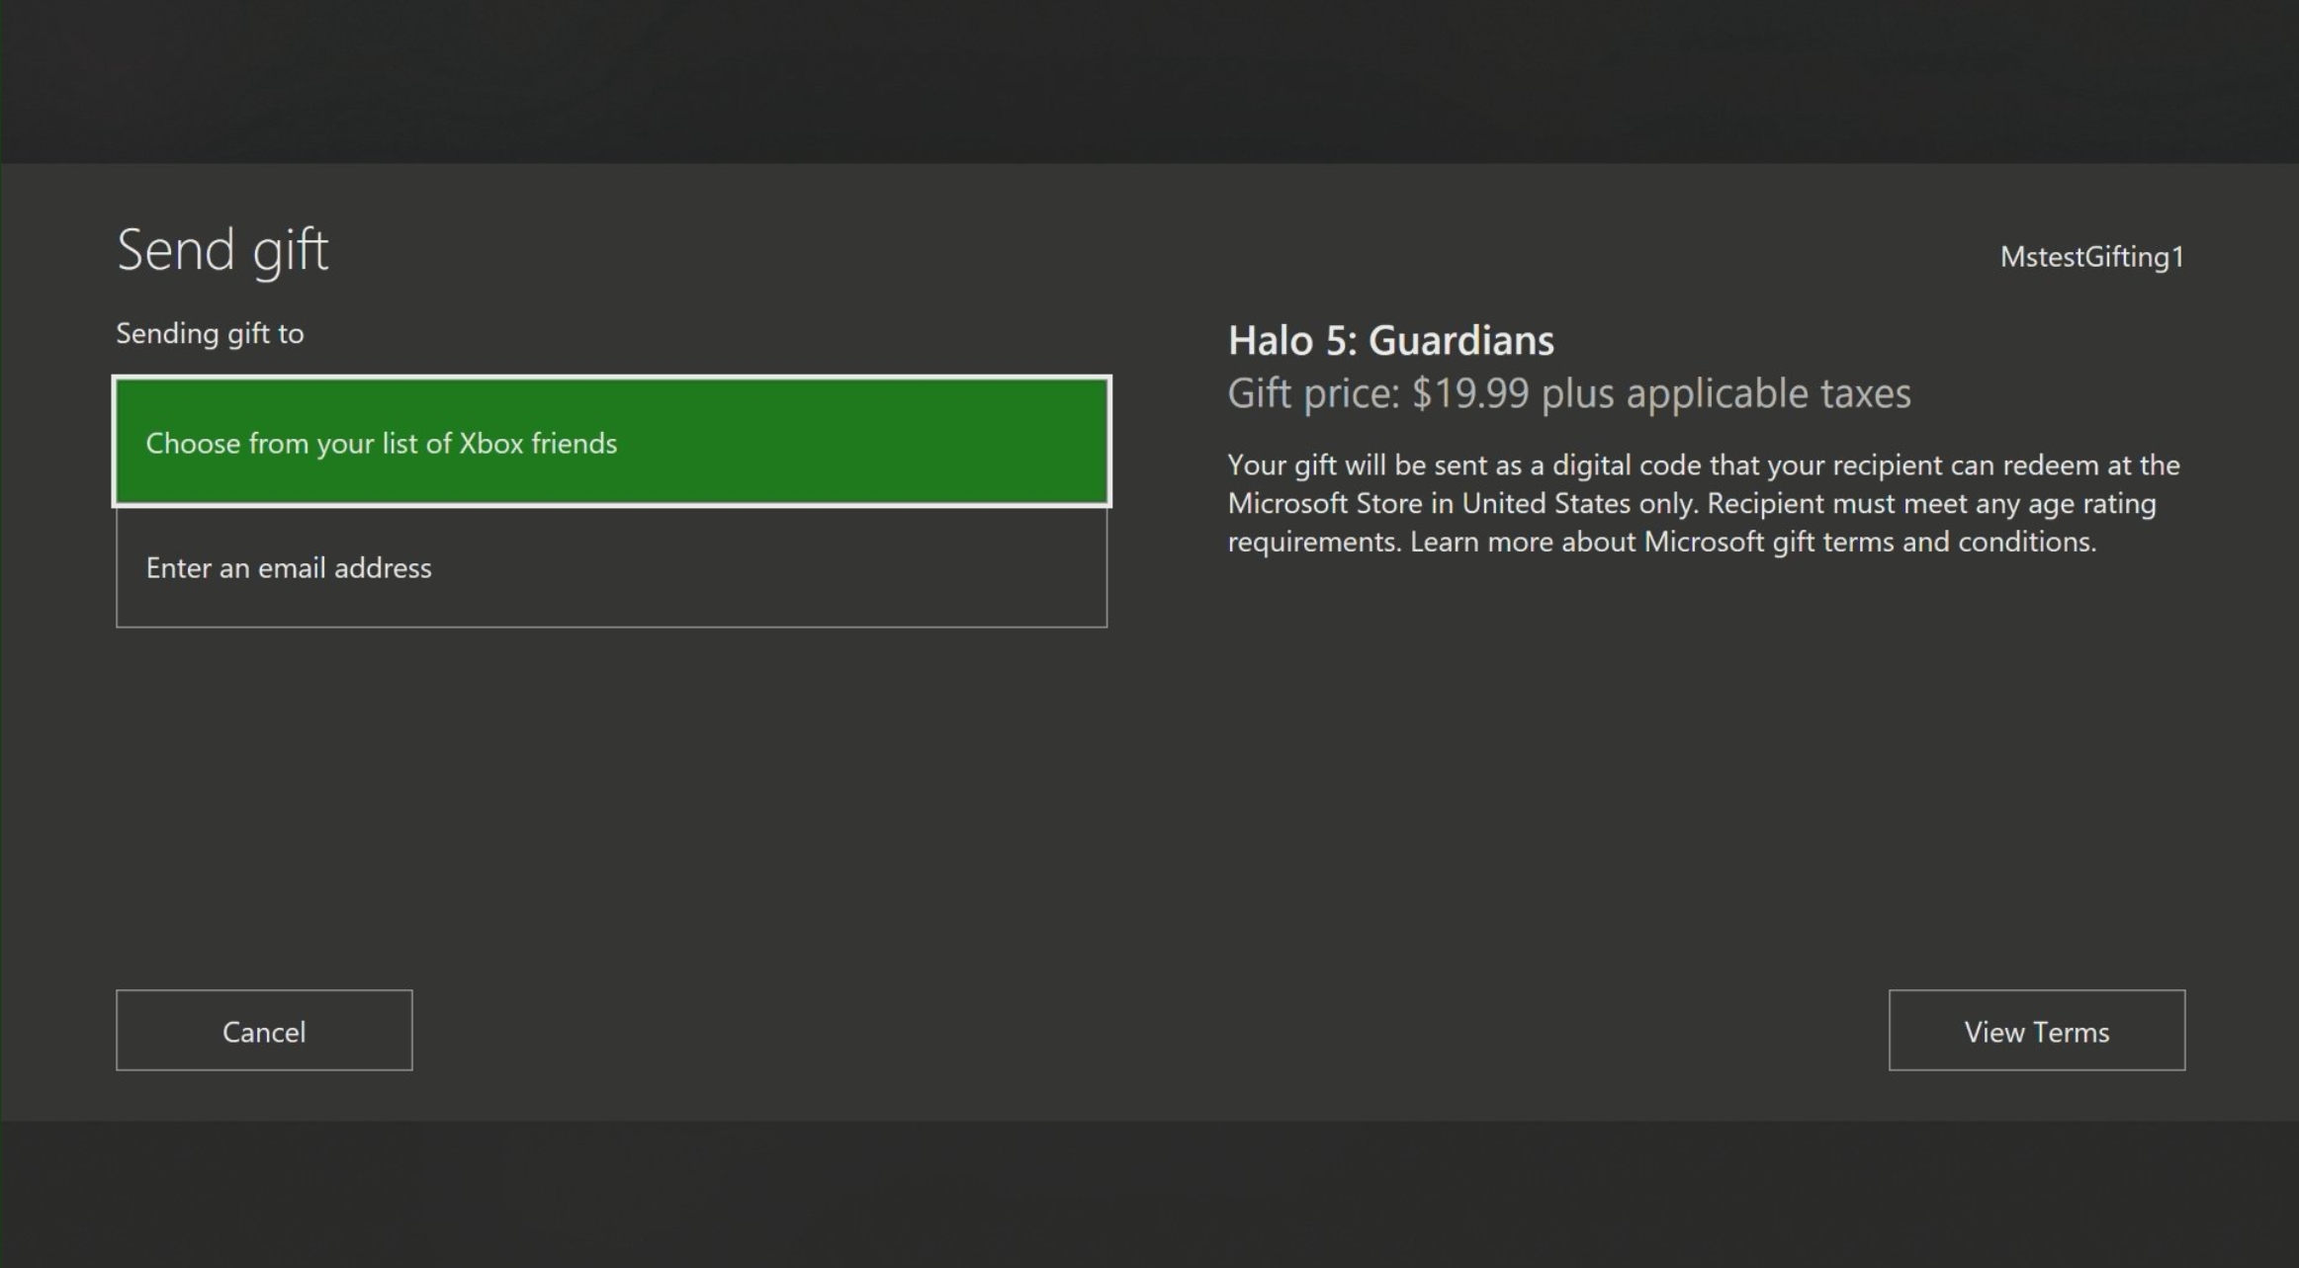This screenshot has height=1268, width=2299.
Task: Click the Send gift heading
Action: pos(222,250)
